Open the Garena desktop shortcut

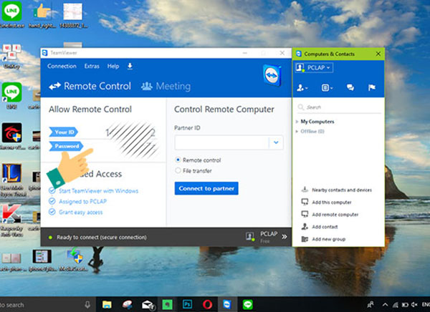point(11,133)
